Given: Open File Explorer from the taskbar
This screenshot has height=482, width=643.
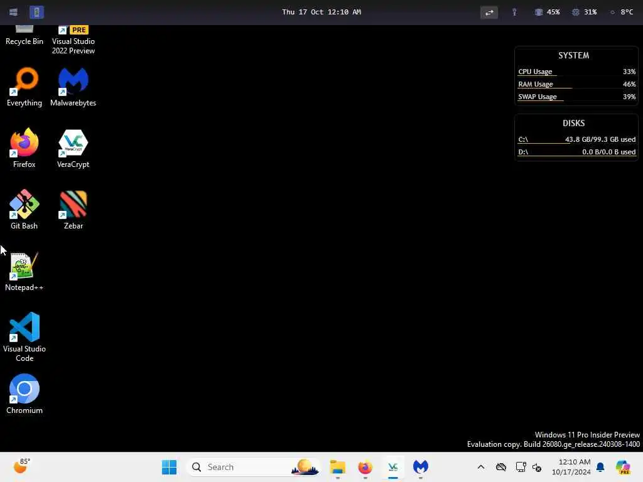Looking at the screenshot, I should 337,467.
